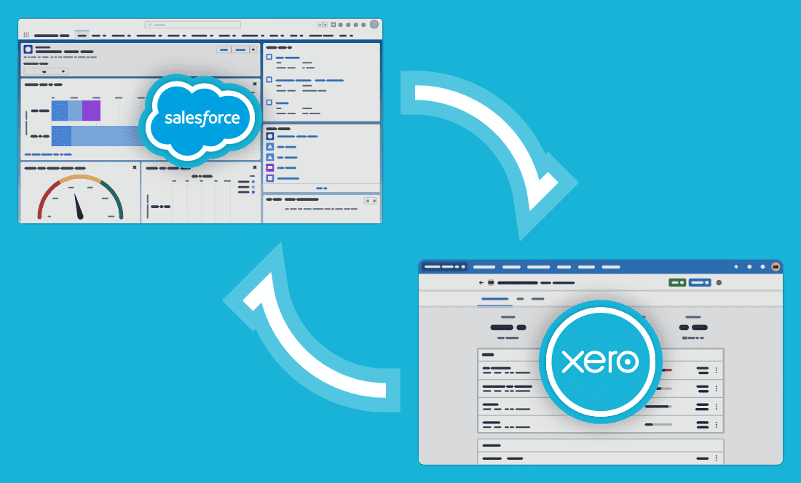Click the small icon beside the Xero page title
Screen dimensions: 801x483
(490, 282)
